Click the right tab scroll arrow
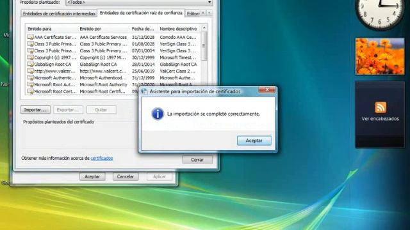This screenshot has width=410, height=230. click(209, 13)
